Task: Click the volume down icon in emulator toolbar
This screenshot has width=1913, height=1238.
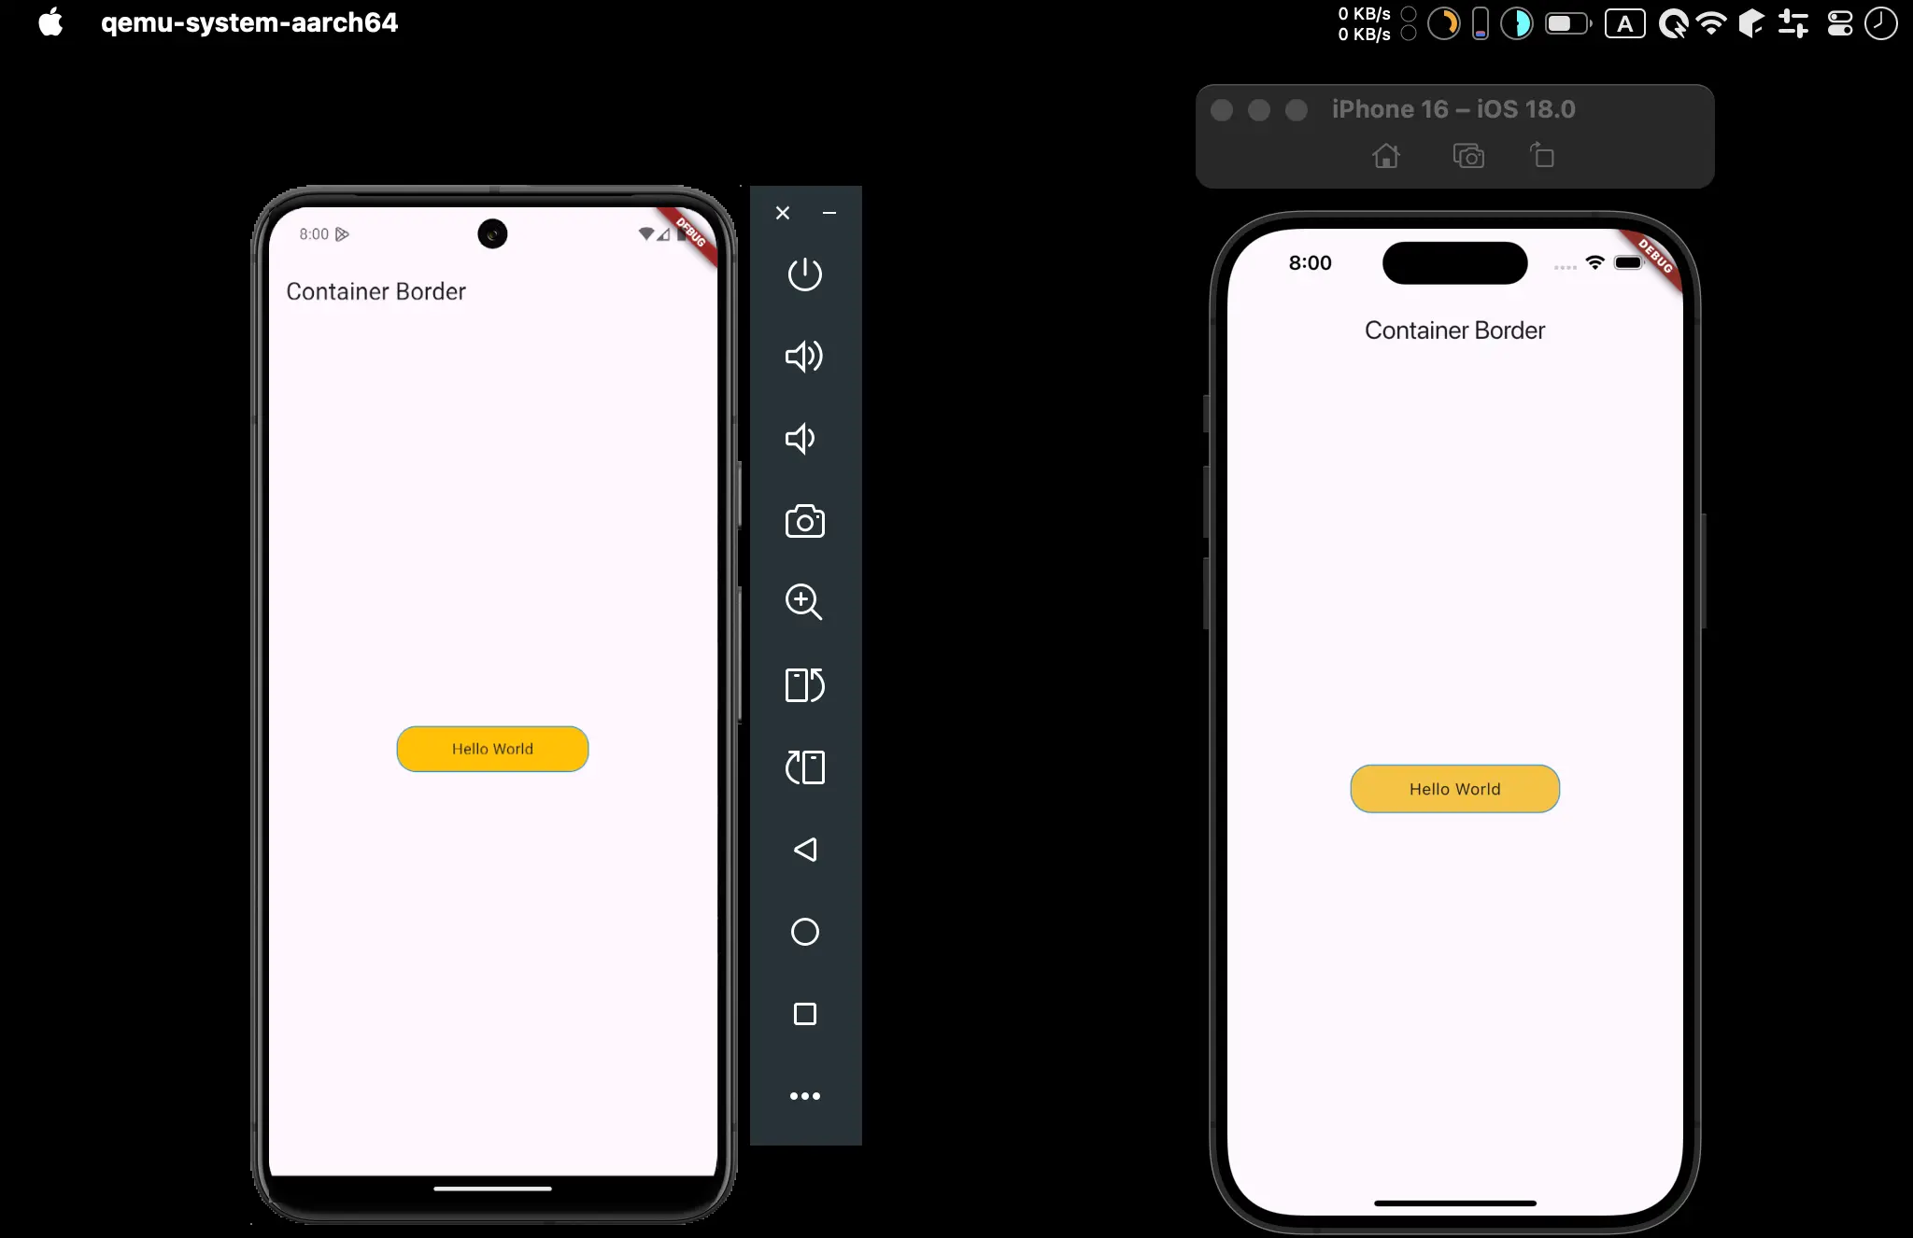Action: [x=804, y=439]
